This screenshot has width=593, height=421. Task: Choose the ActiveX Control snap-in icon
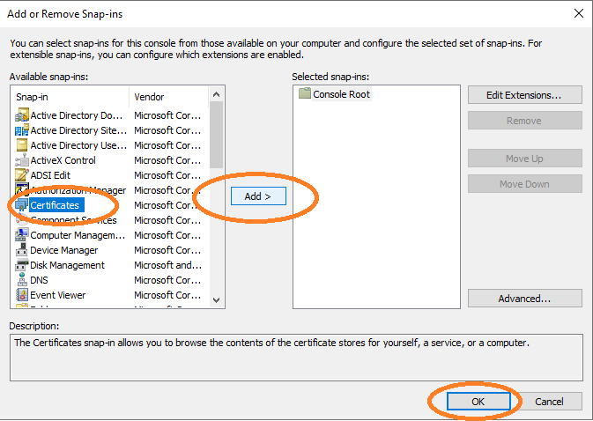click(22, 160)
